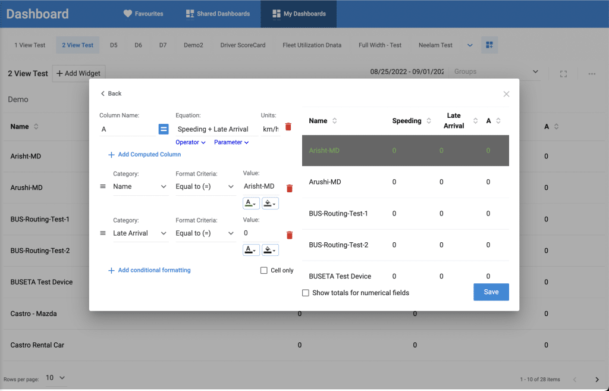Open Format Criteria dropdown for Late Arrival rule
This screenshot has width=609, height=391.
[205, 233]
